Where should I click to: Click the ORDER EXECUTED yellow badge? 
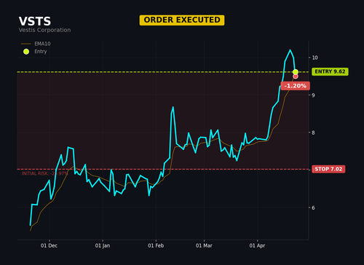[182, 20]
